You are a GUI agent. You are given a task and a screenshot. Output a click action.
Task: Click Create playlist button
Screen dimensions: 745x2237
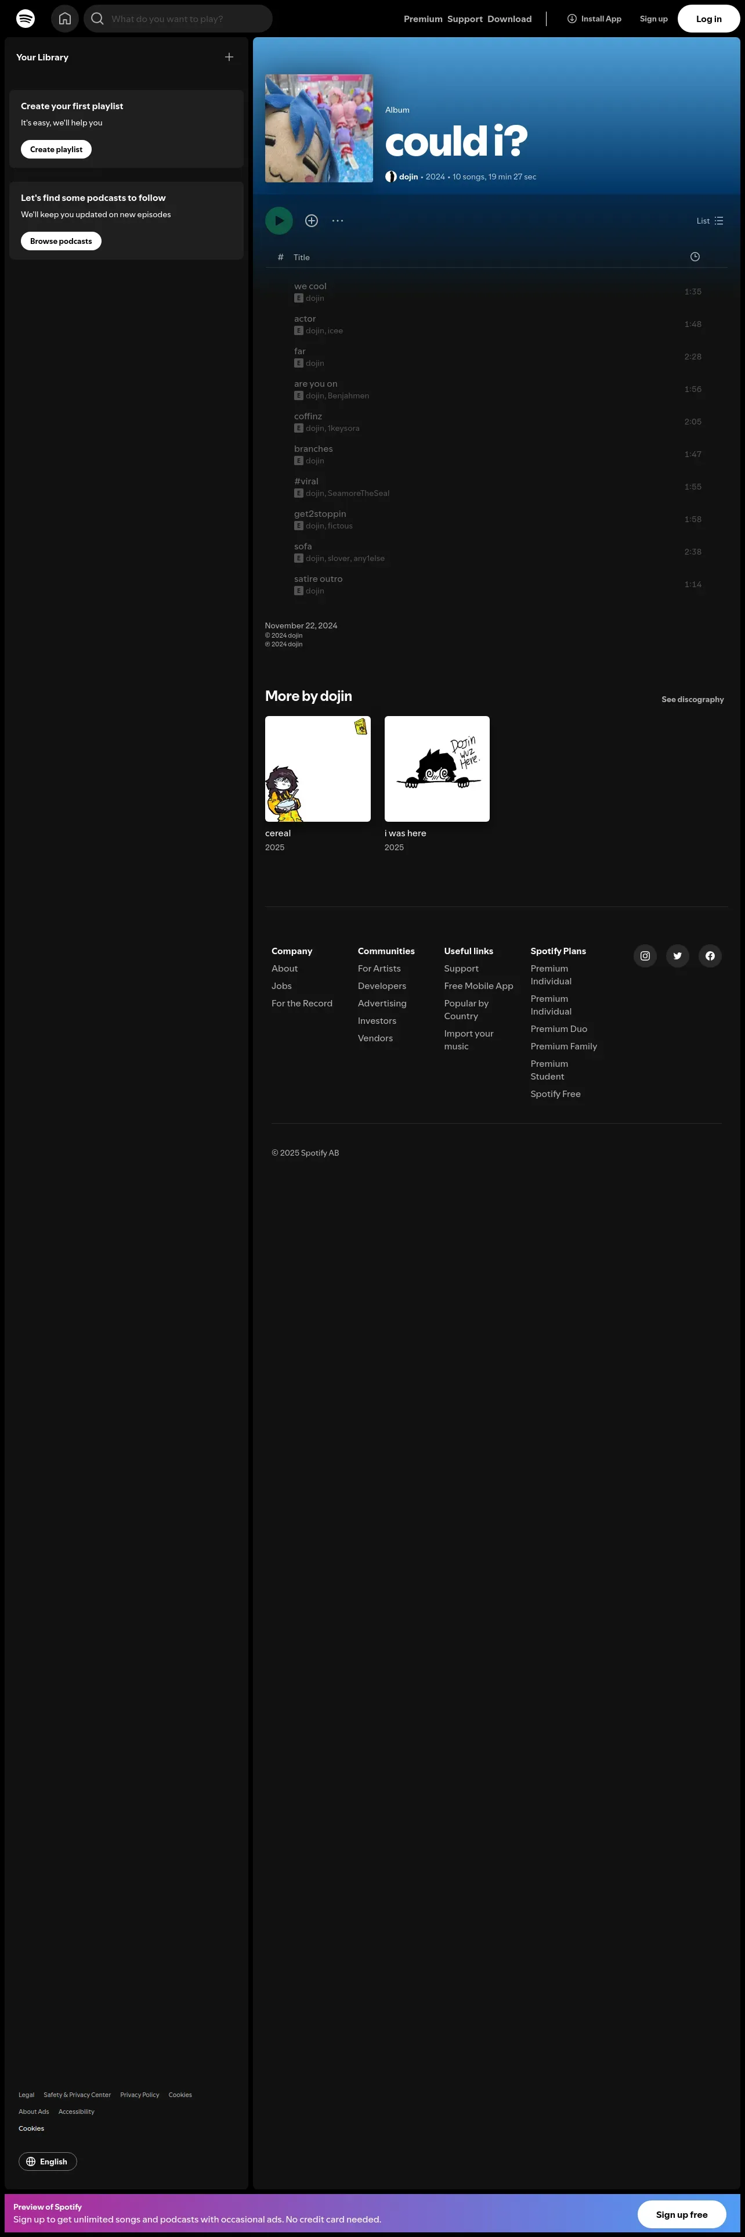pyautogui.click(x=56, y=149)
